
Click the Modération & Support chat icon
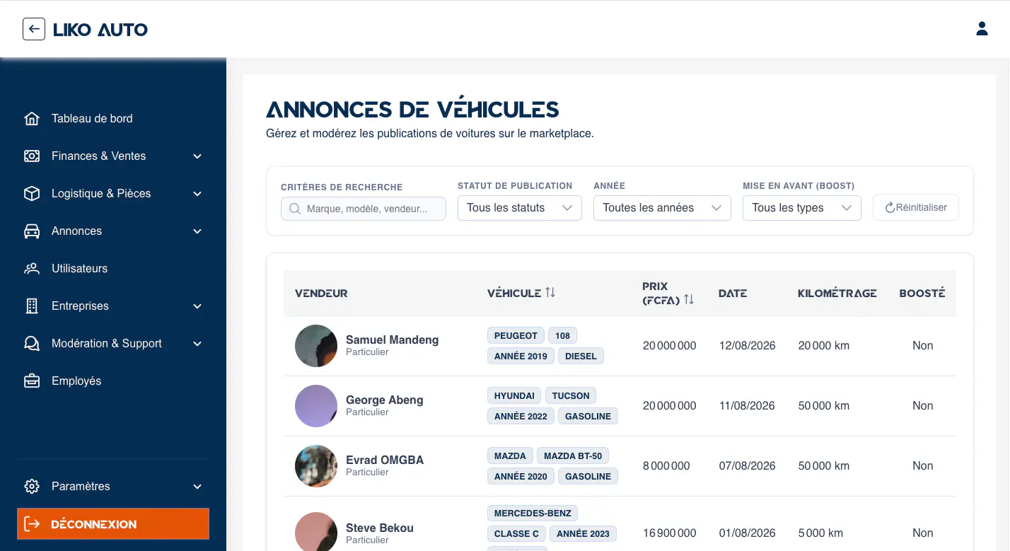pyautogui.click(x=32, y=344)
